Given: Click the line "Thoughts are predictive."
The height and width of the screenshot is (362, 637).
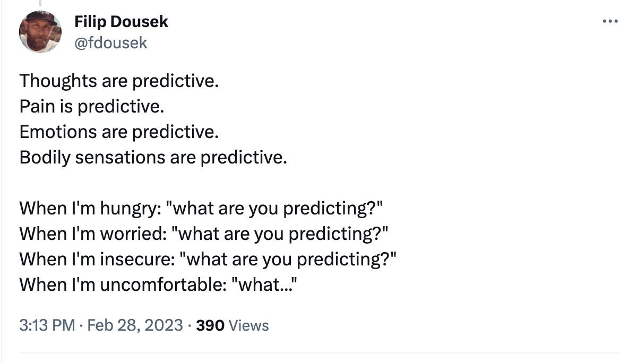Looking at the screenshot, I should (x=119, y=81).
